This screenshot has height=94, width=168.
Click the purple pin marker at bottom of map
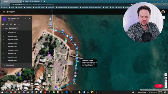point(56,87)
